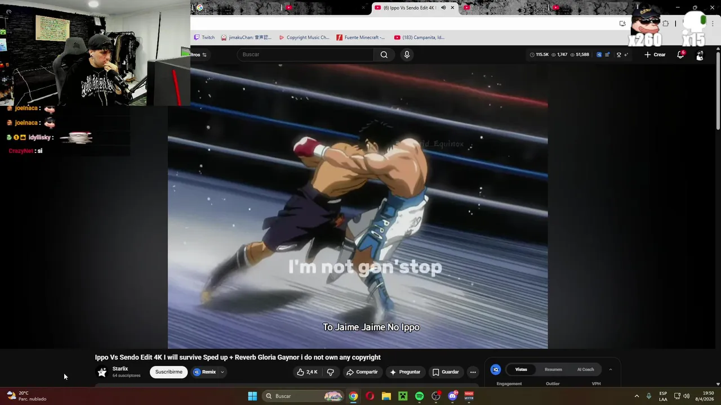721x405 pixels.
Task: Open the YouTube account avatar menu
Action: pyautogui.click(x=700, y=55)
